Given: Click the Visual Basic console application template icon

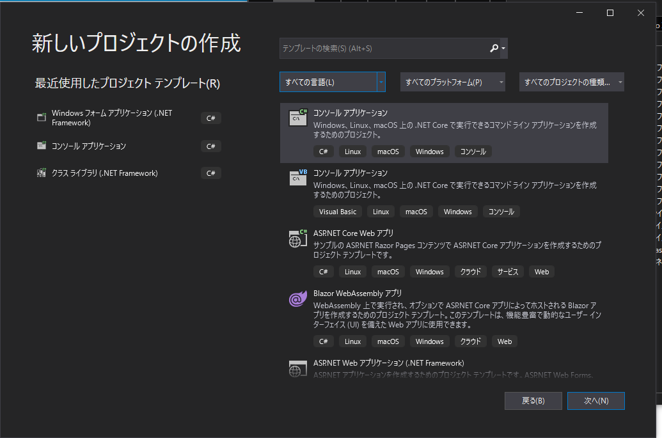Looking at the screenshot, I should 297,179.
